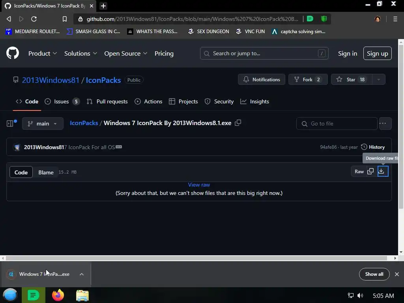Expand the Star lists dropdown arrow
404x303 pixels.
pyautogui.click(x=378, y=79)
